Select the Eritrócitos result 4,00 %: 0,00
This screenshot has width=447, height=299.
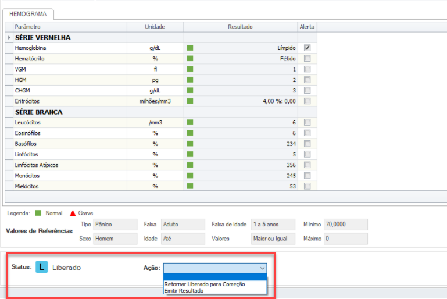[241, 101]
